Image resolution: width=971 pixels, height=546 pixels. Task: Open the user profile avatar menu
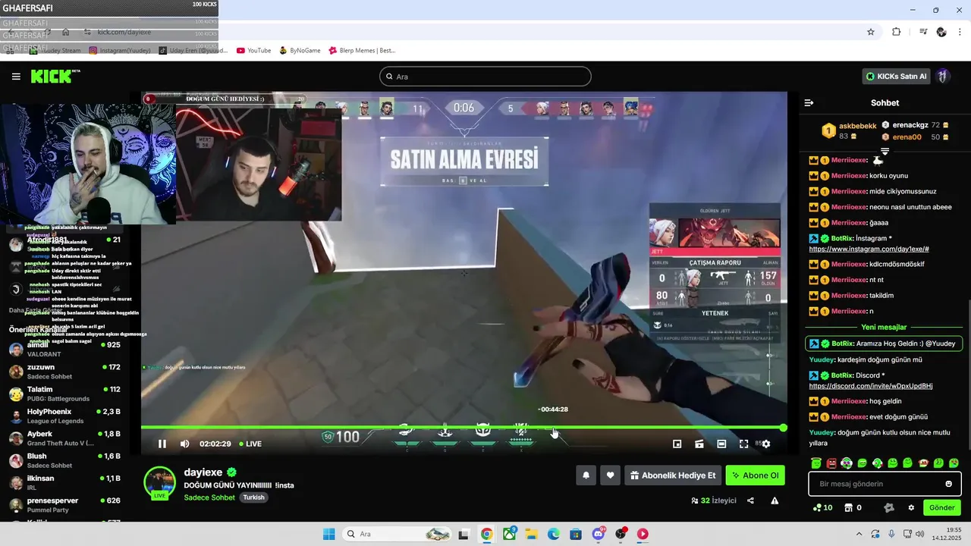tap(943, 77)
